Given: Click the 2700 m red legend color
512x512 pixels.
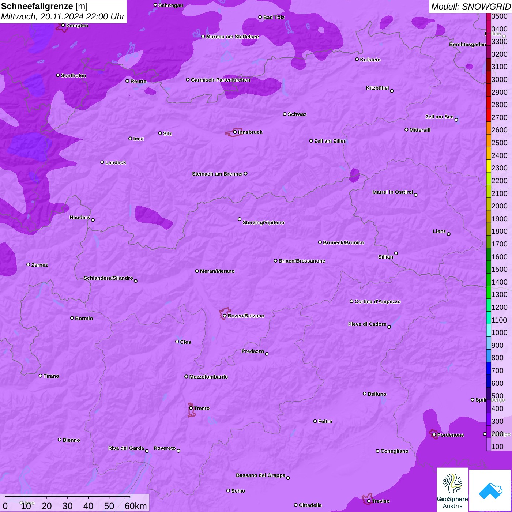Looking at the screenshot, I should click(x=489, y=115).
